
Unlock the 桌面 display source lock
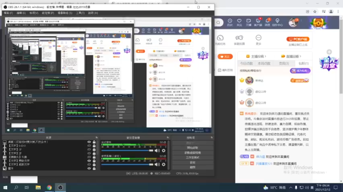(x=94, y=142)
